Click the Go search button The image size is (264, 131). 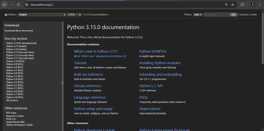coord(233,15)
